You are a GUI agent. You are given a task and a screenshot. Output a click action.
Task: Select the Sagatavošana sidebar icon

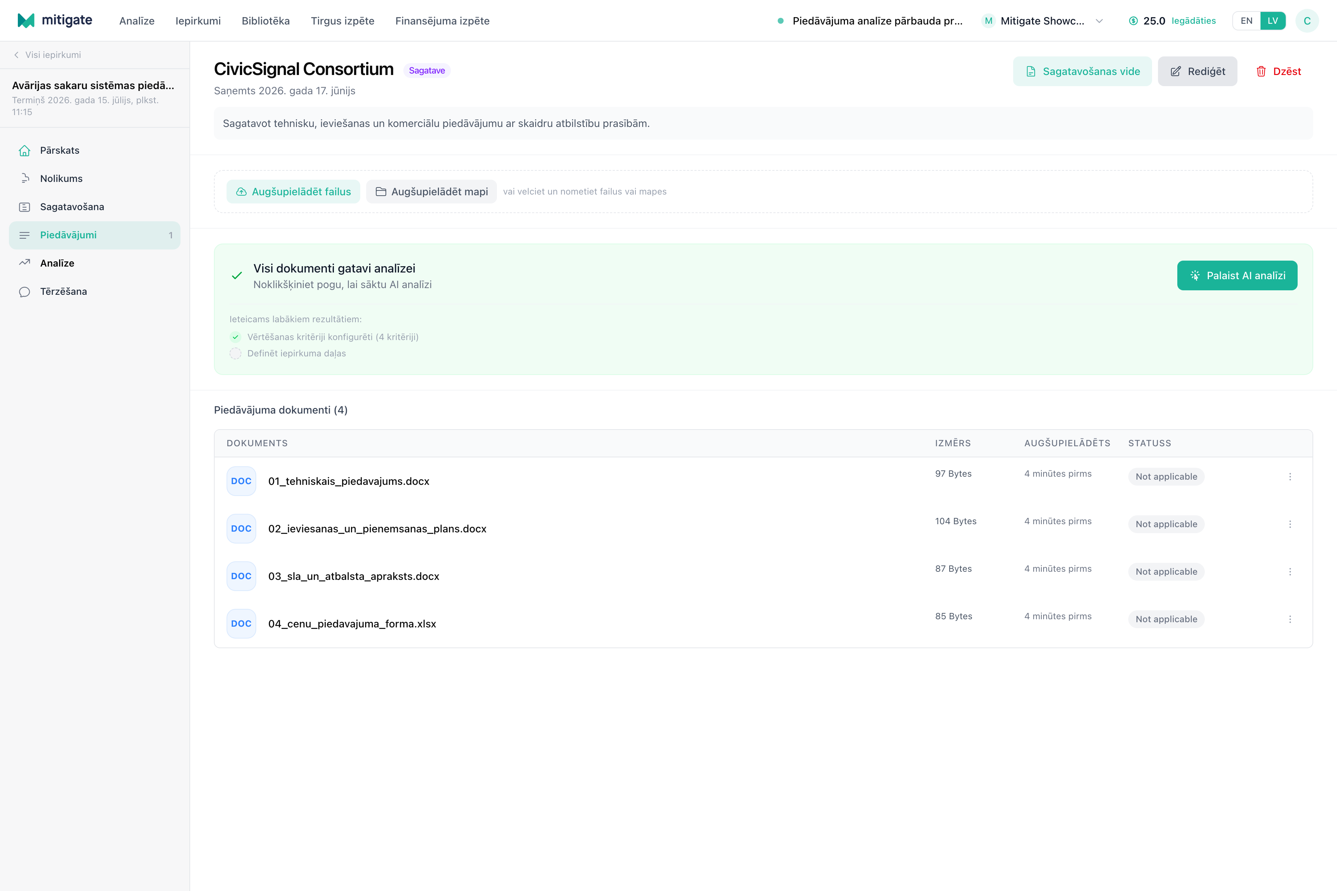coord(25,207)
